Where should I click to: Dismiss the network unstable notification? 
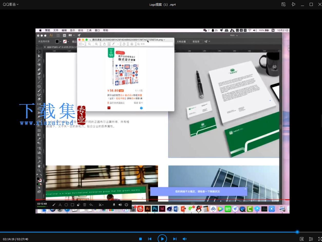pos(245,189)
